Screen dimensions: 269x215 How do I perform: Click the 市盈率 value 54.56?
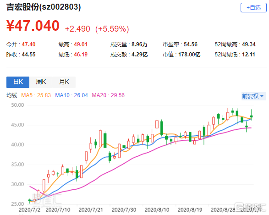(x=191, y=44)
